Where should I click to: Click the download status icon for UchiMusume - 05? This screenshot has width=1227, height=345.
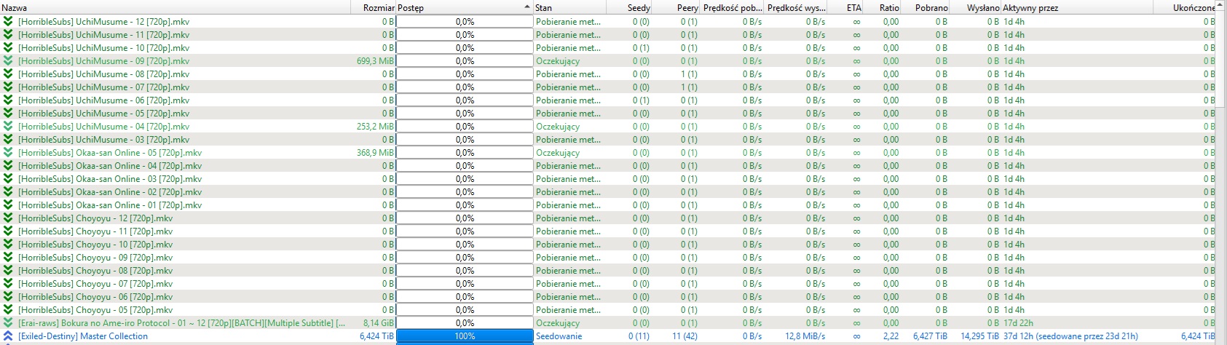tap(8, 114)
